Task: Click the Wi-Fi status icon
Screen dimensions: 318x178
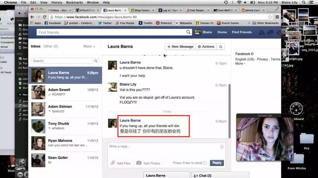Action: click(239, 2)
